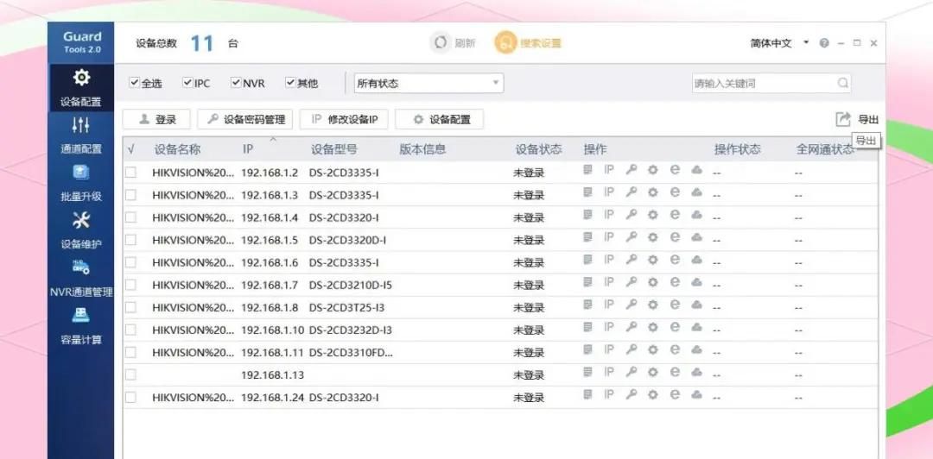933x459 pixels.
Task: Click the 设备配置 toolbar button
Action: [439, 120]
